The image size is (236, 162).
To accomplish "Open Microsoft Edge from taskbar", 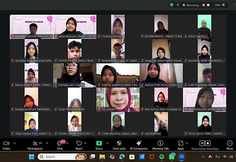I will [x=122, y=157].
